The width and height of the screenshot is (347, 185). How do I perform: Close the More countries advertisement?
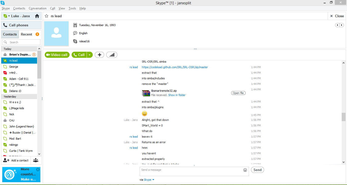[x=38, y=170]
